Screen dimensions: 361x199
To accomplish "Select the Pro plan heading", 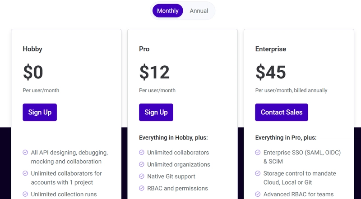I will [x=144, y=49].
